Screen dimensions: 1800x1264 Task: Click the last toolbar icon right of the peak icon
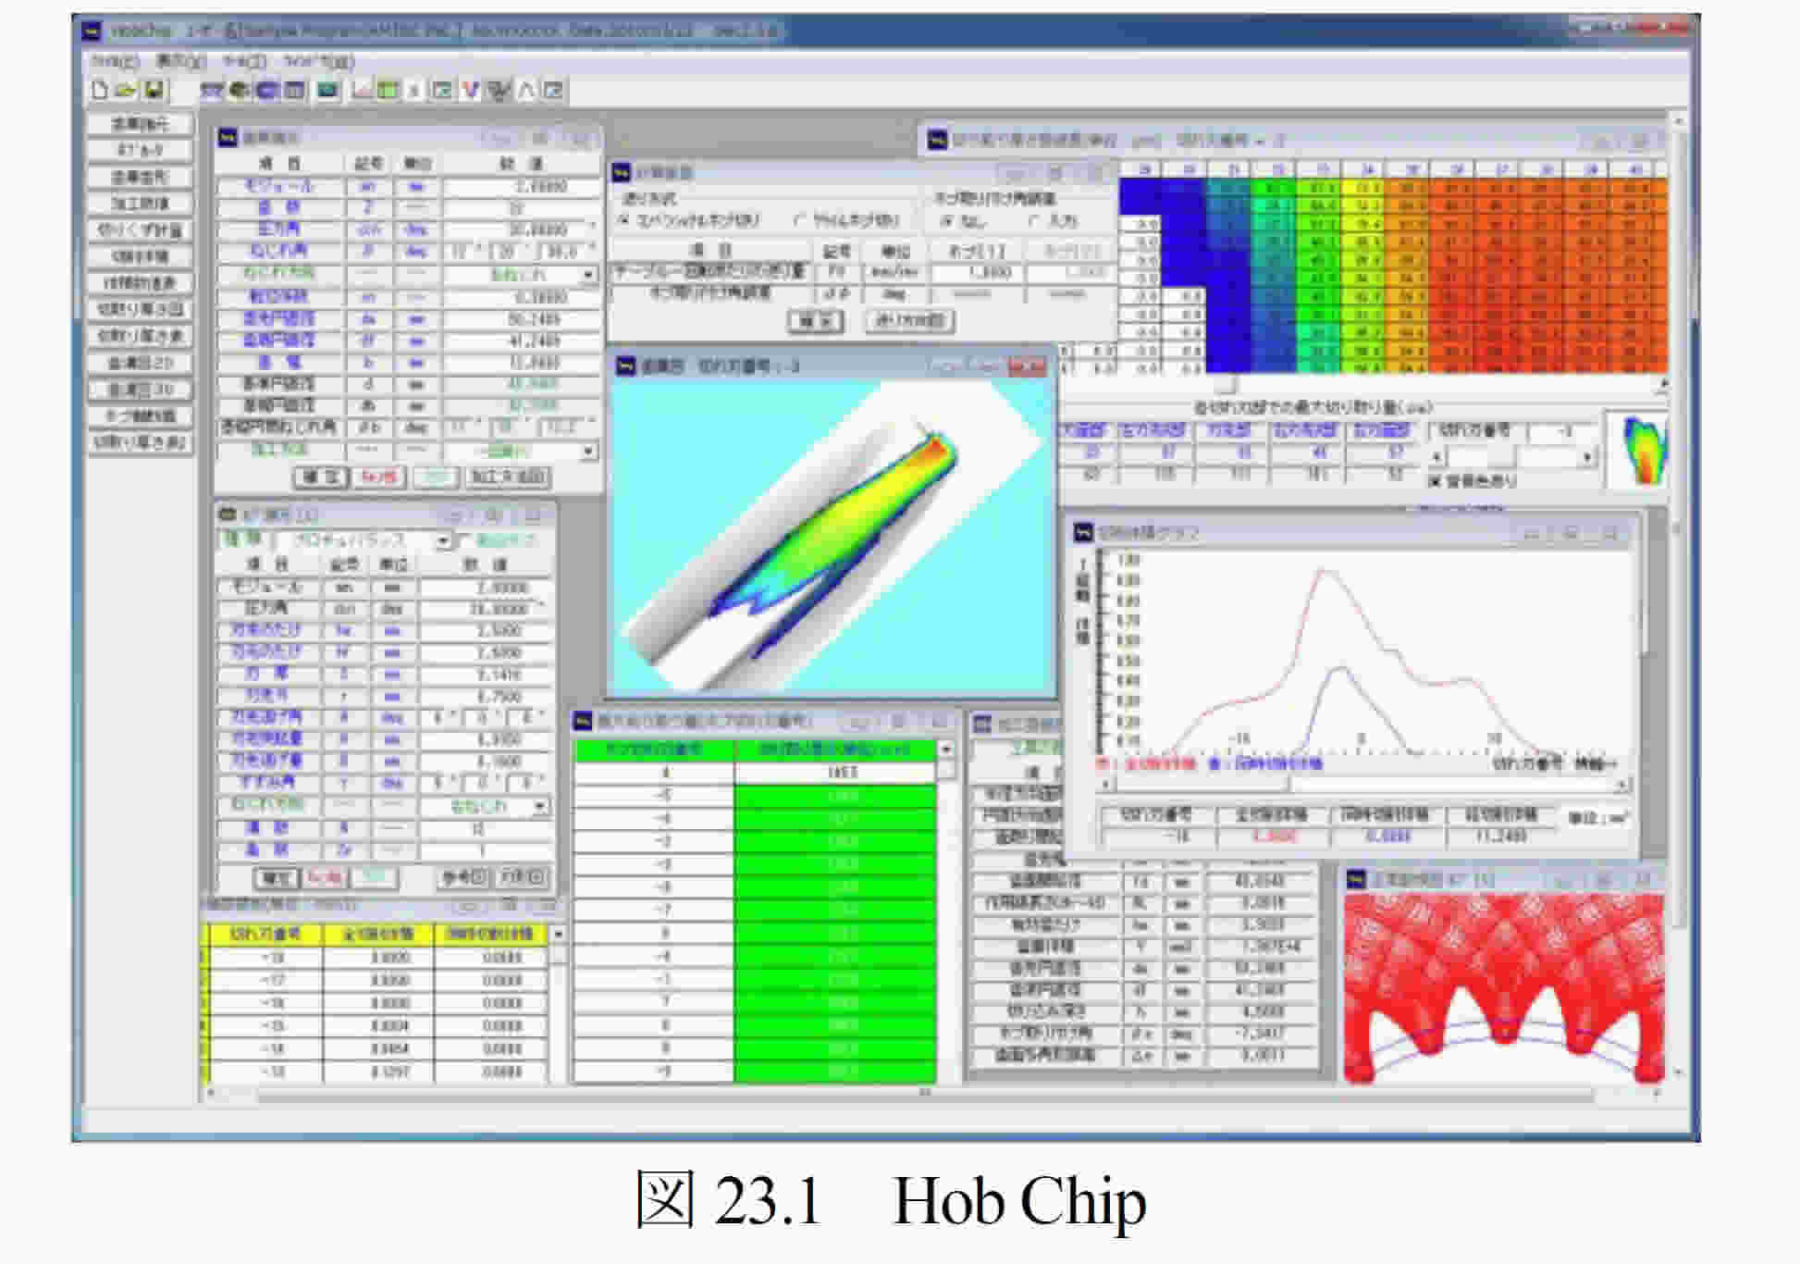click(553, 90)
